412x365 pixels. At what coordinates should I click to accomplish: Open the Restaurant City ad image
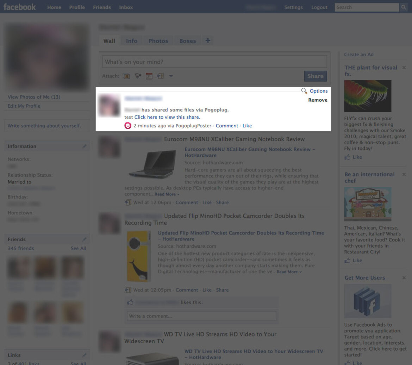coord(368,204)
